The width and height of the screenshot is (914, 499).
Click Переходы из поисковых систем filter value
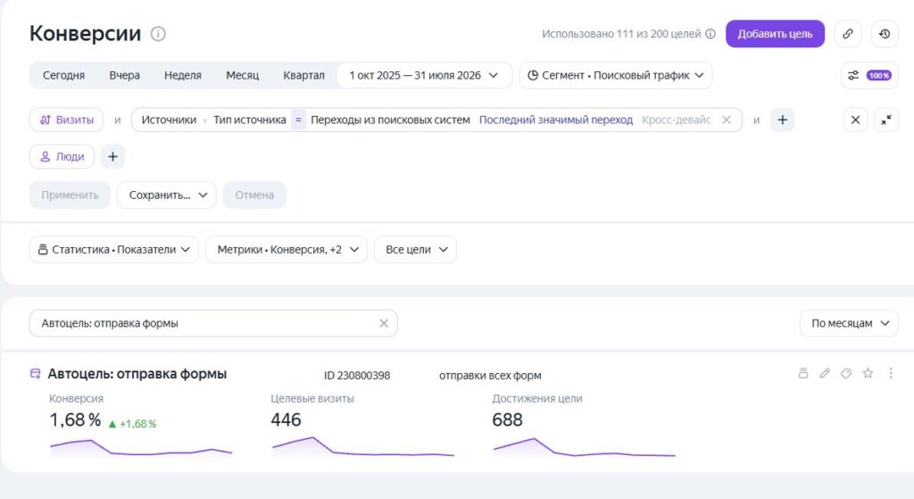point(390,120)
